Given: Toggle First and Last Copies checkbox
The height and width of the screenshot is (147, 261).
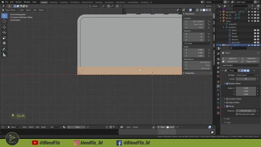Looking at the screenshot, I should click(x=237, y=114).
